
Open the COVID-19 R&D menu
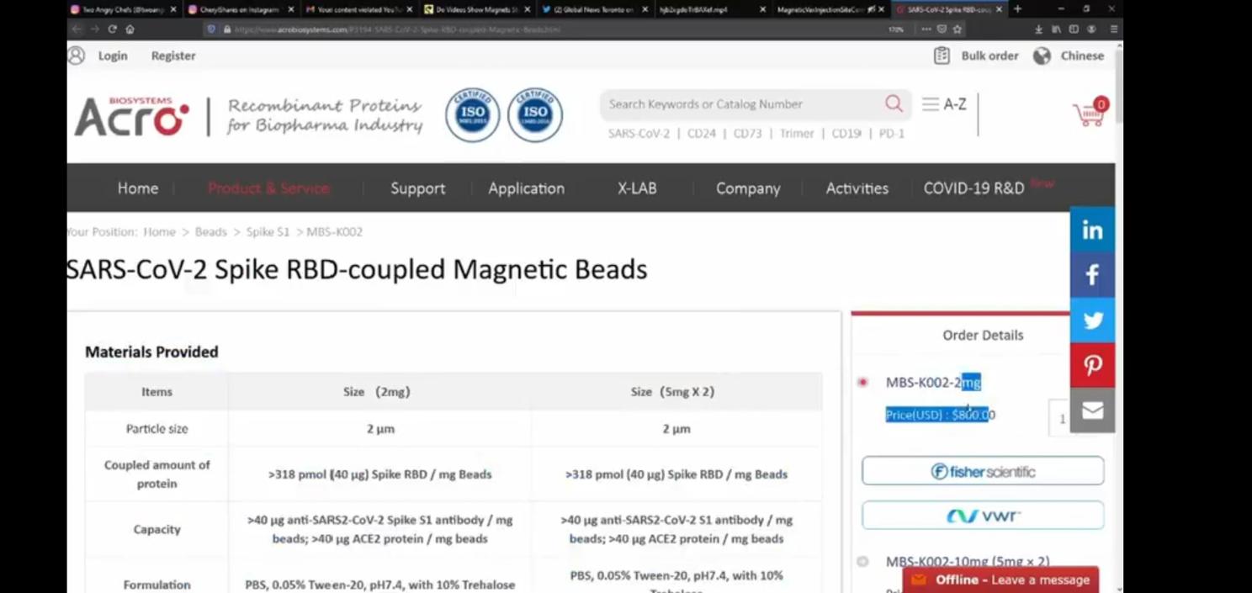coord(973,188)
